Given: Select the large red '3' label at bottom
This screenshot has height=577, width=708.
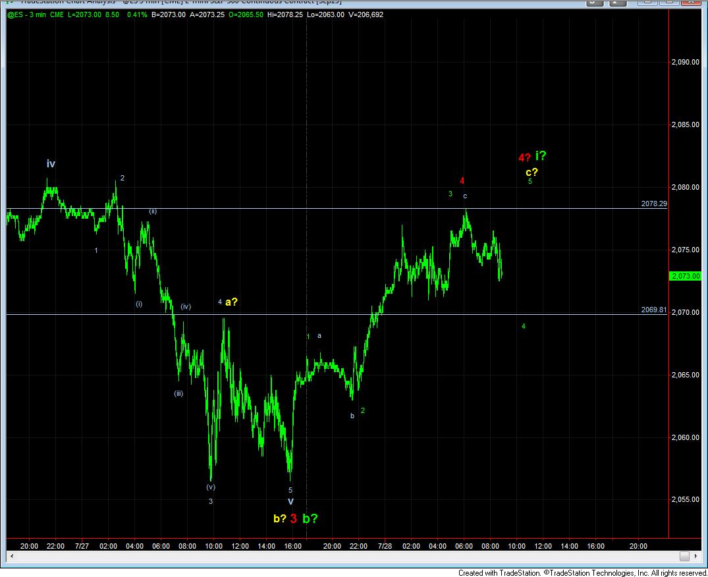Looking at the screenshot, I should click(x=294, y=518).
